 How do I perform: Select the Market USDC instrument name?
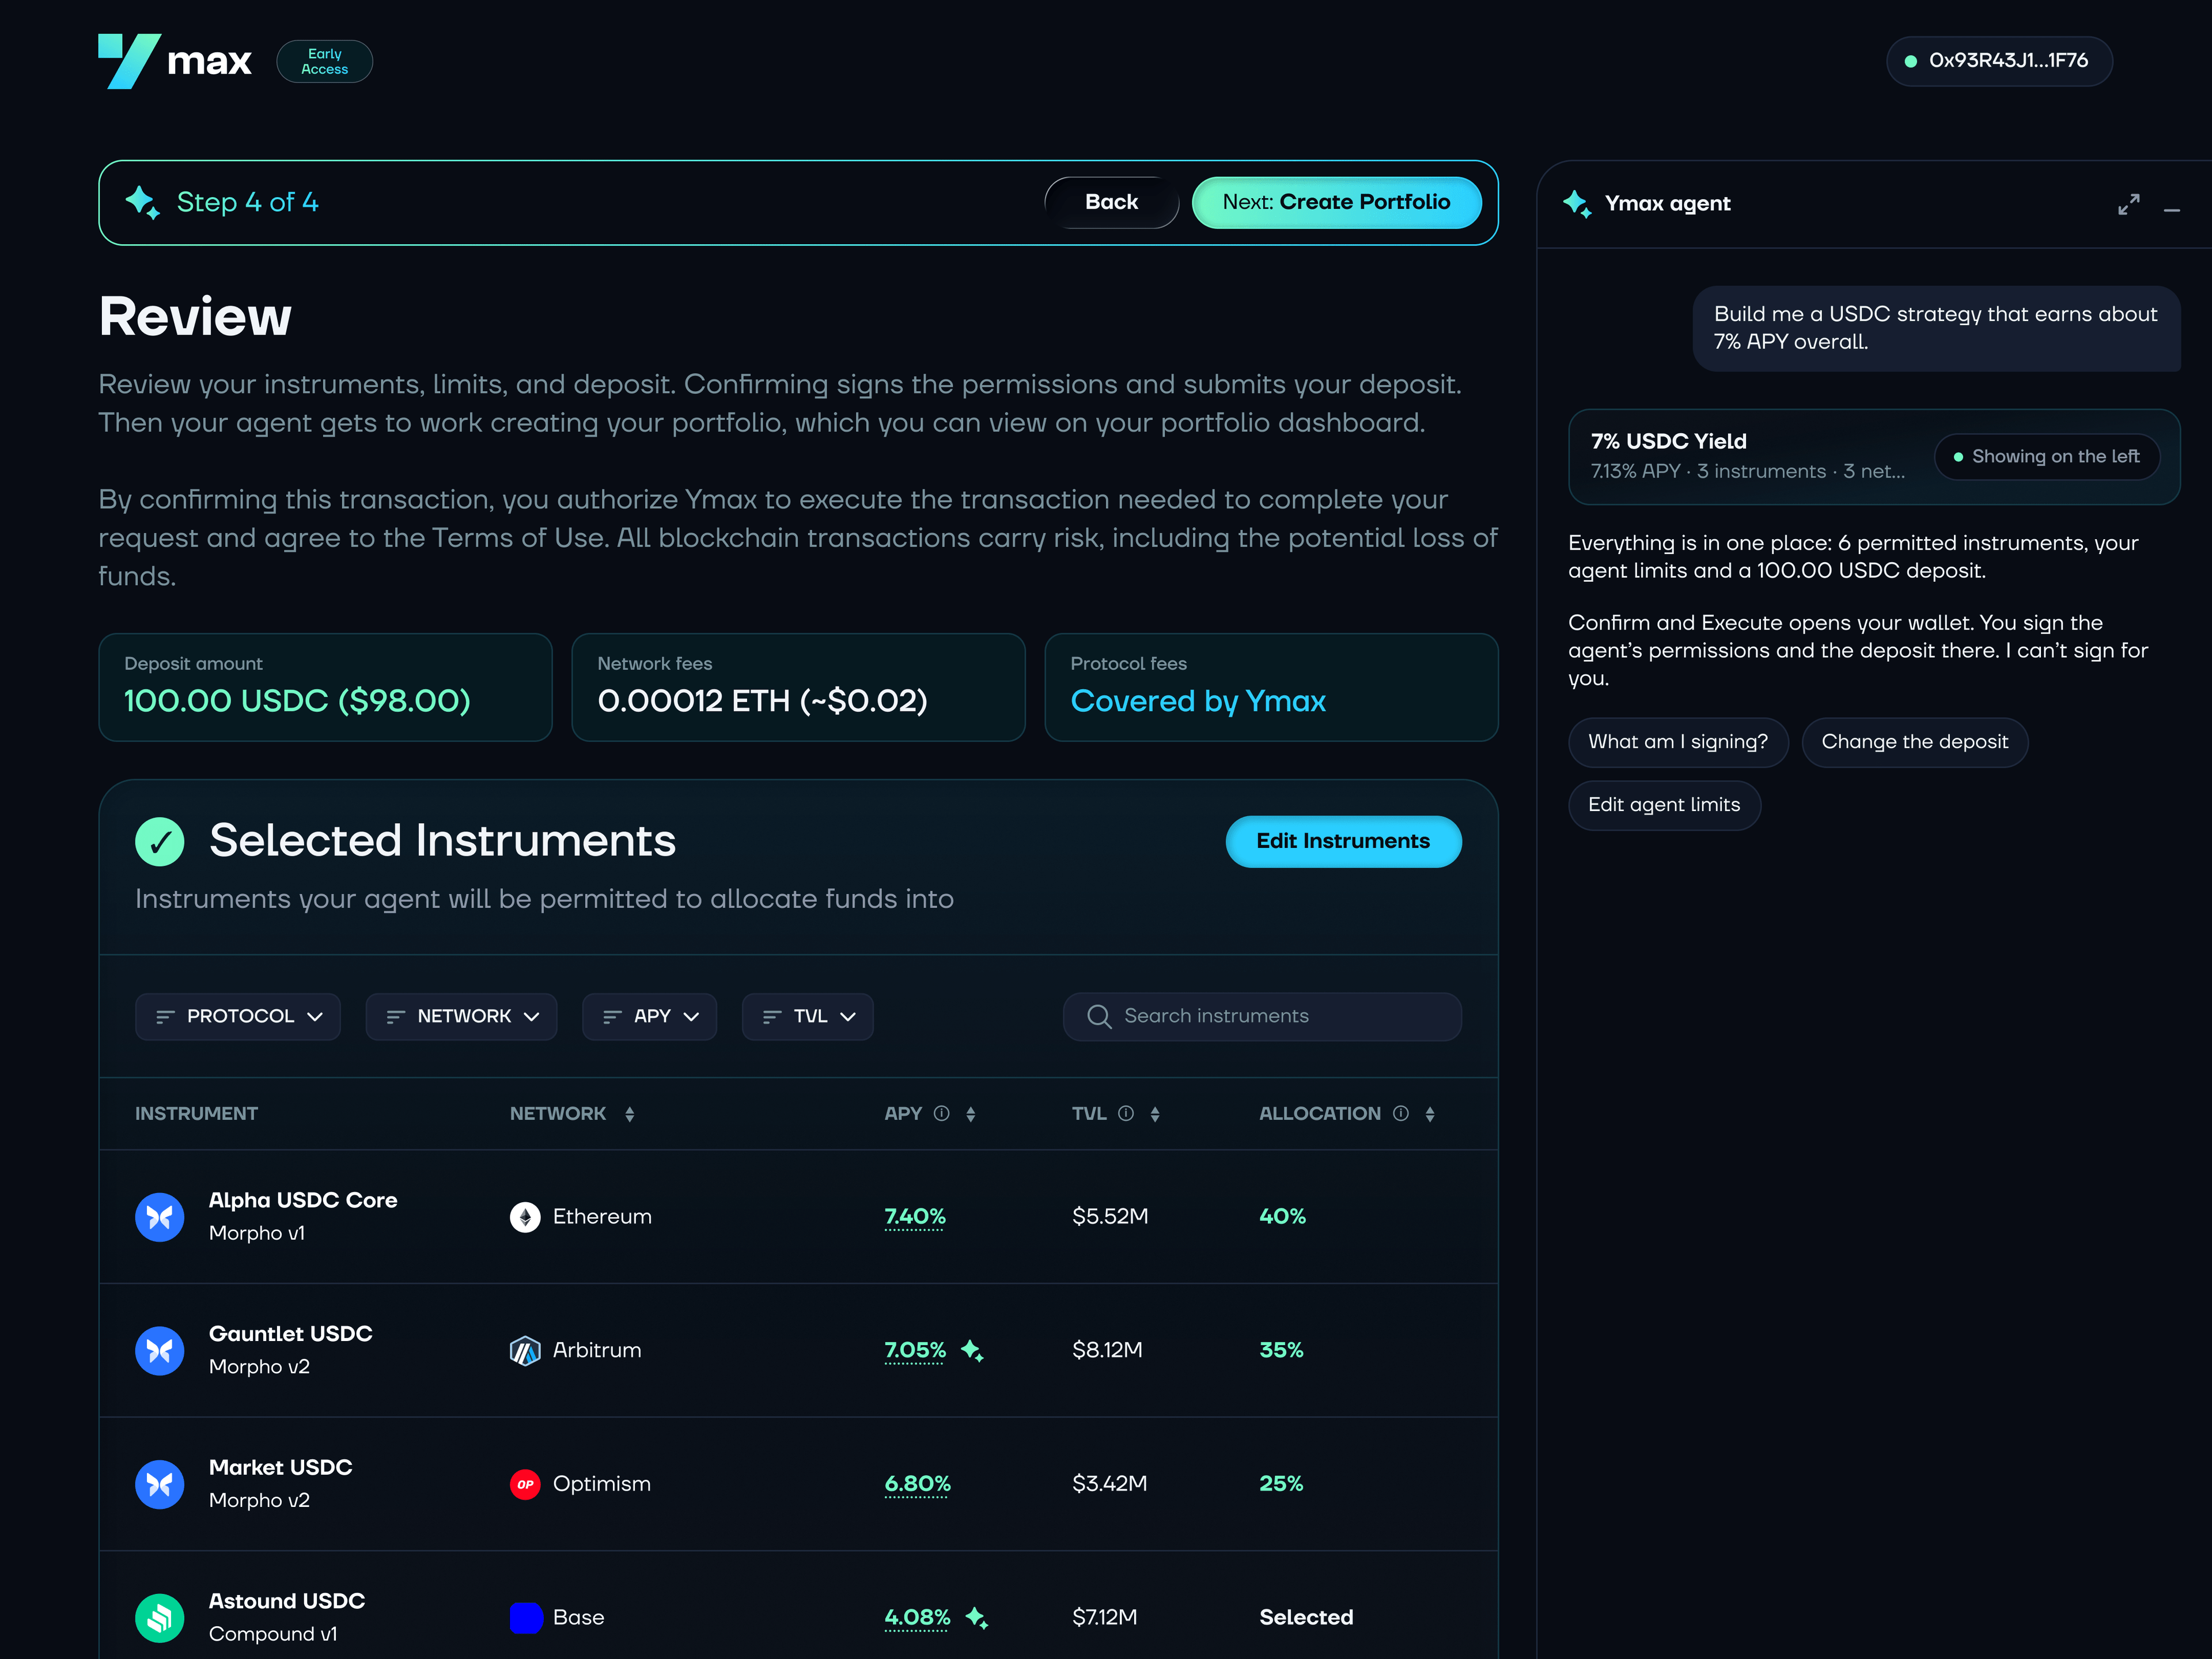tap(280, 1467)
